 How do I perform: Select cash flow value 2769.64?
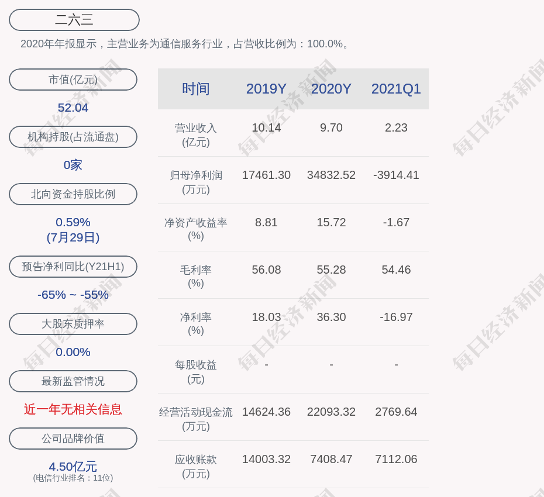pos(396,412)
